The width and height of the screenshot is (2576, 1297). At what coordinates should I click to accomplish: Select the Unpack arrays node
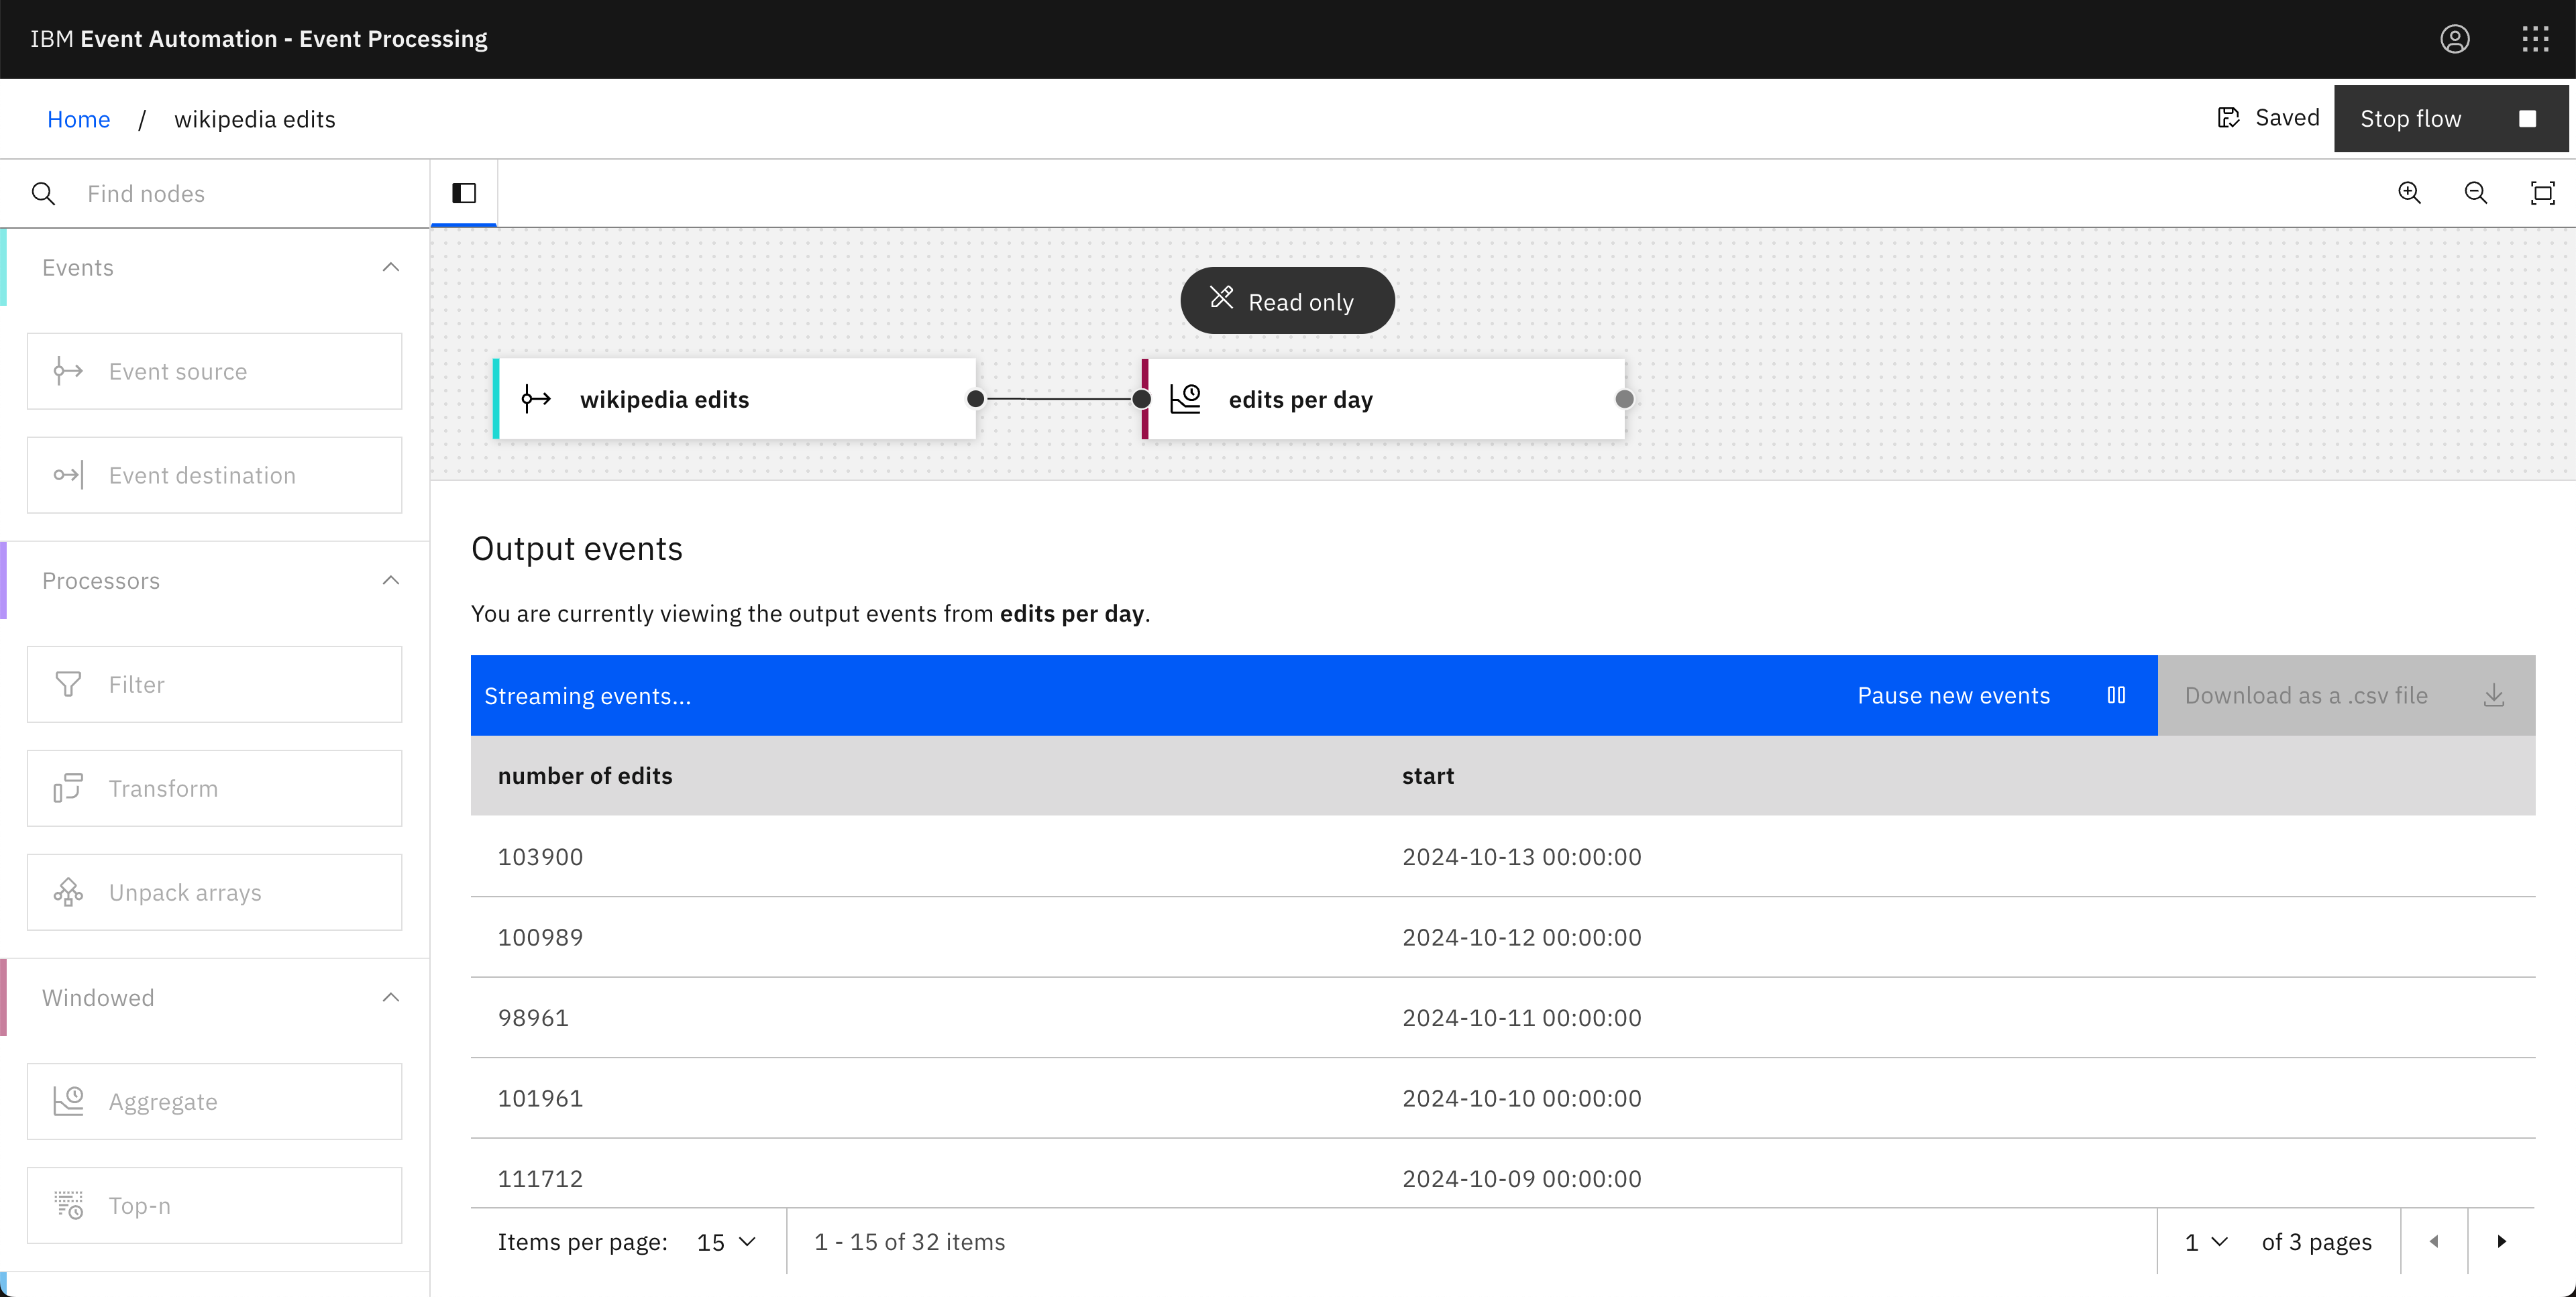pyautogui.click(x=214, y=892)
